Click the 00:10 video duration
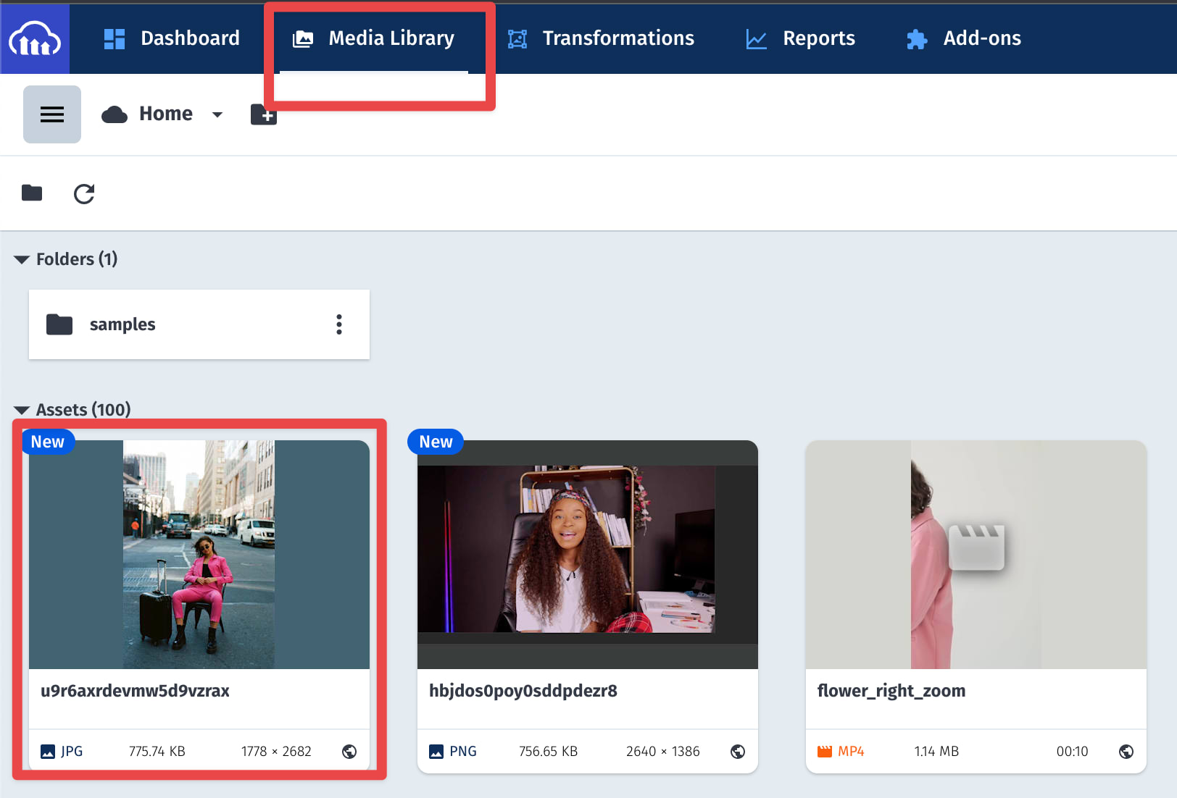The height and width of the screenshot is (798, 1177). pyautogui.click(x=1072, y=752)
